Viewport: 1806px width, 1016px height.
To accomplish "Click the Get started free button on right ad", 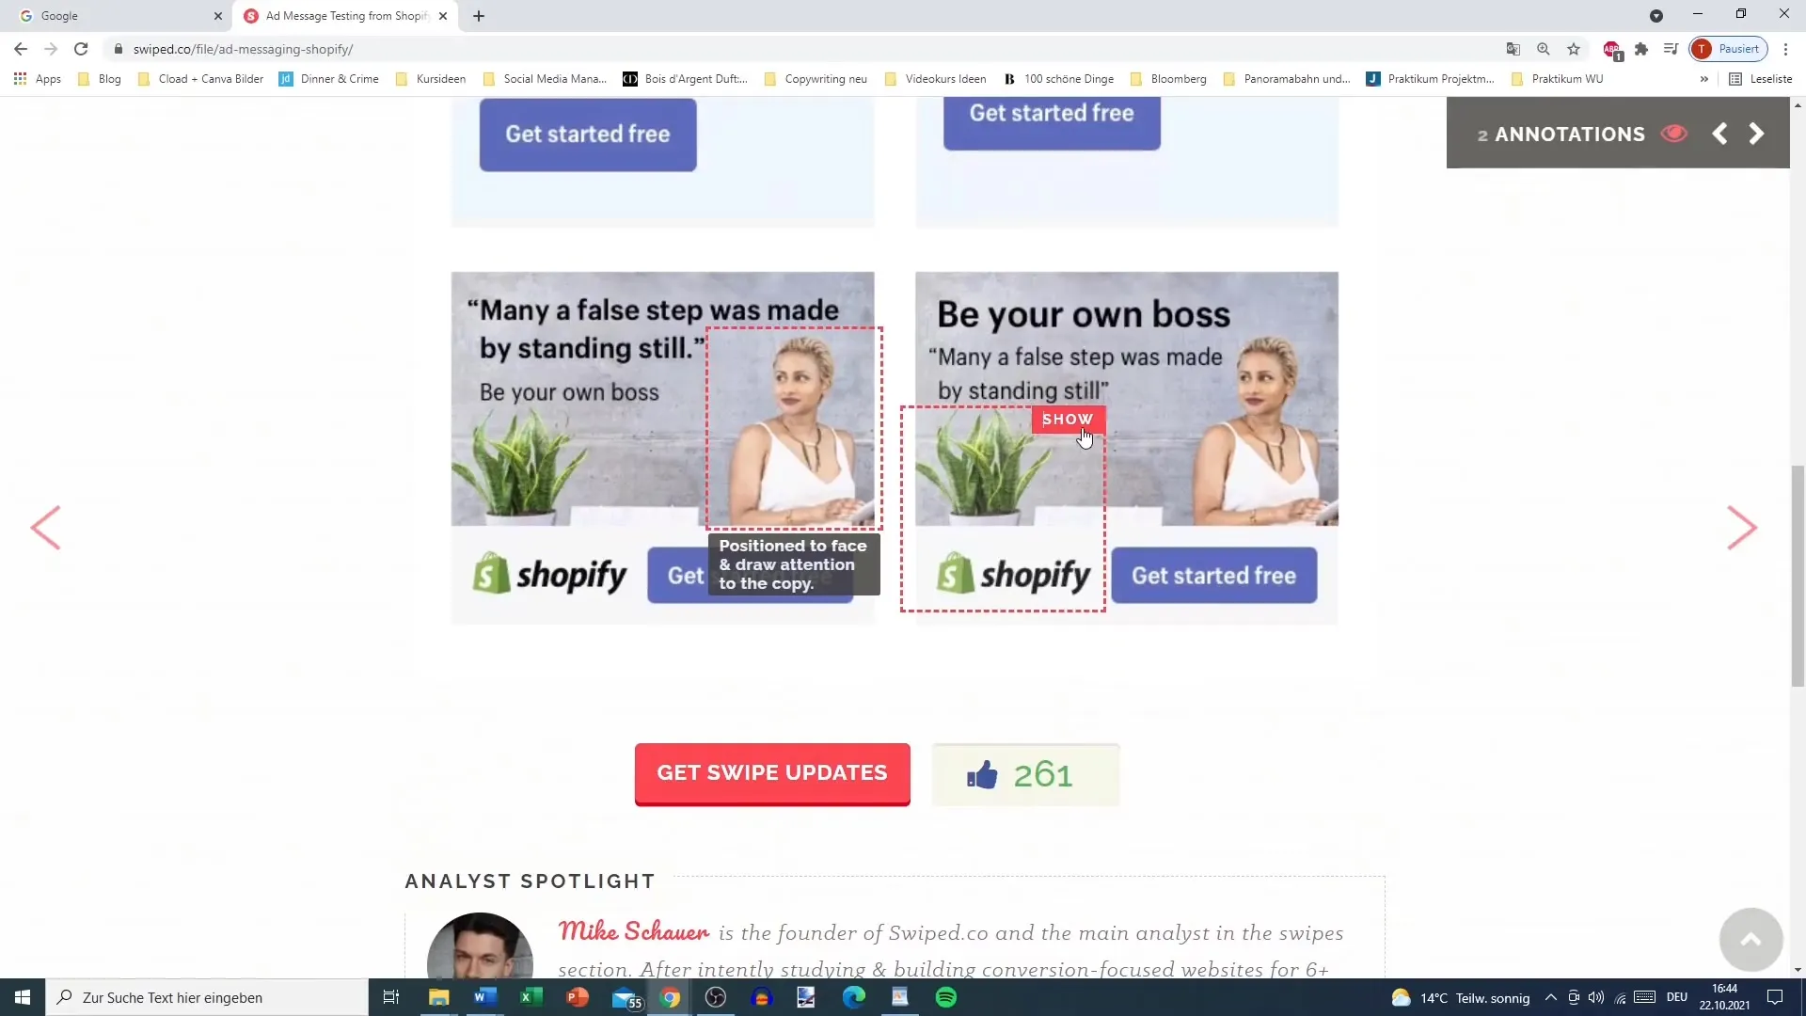I will [1215, 575].
